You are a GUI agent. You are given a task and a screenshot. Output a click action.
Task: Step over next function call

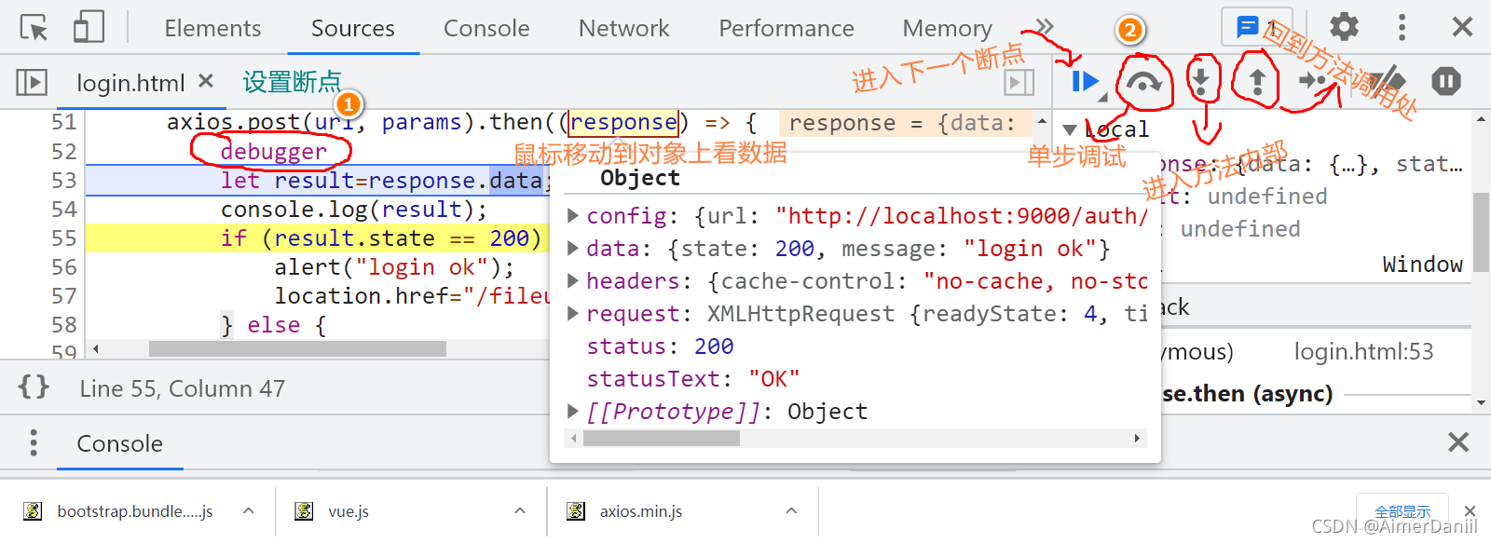coord(1143,82)
